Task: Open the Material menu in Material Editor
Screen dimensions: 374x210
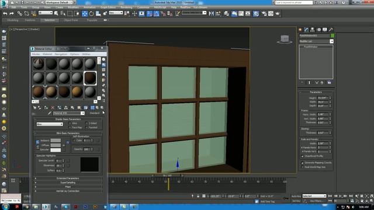Action: click(x=47, y=54)
